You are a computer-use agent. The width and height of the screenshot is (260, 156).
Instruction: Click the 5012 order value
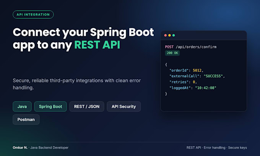[197, 70]
